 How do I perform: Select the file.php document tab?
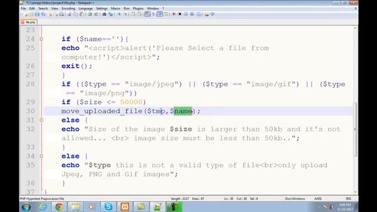point(28,22)
